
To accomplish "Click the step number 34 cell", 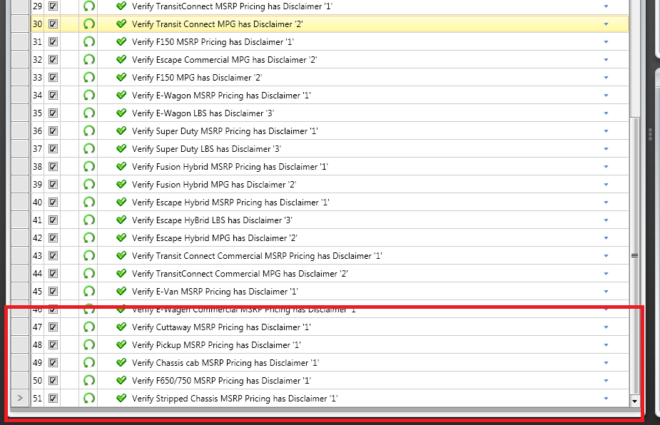I will point(38,96).
